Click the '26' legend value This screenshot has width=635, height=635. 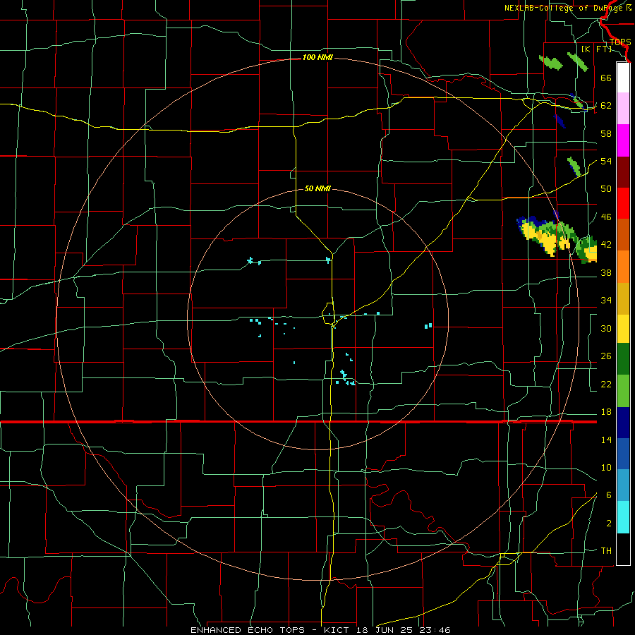pos(606,356)
